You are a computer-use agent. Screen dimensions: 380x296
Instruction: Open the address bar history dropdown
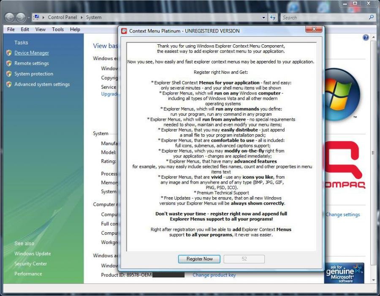point(263,17)
